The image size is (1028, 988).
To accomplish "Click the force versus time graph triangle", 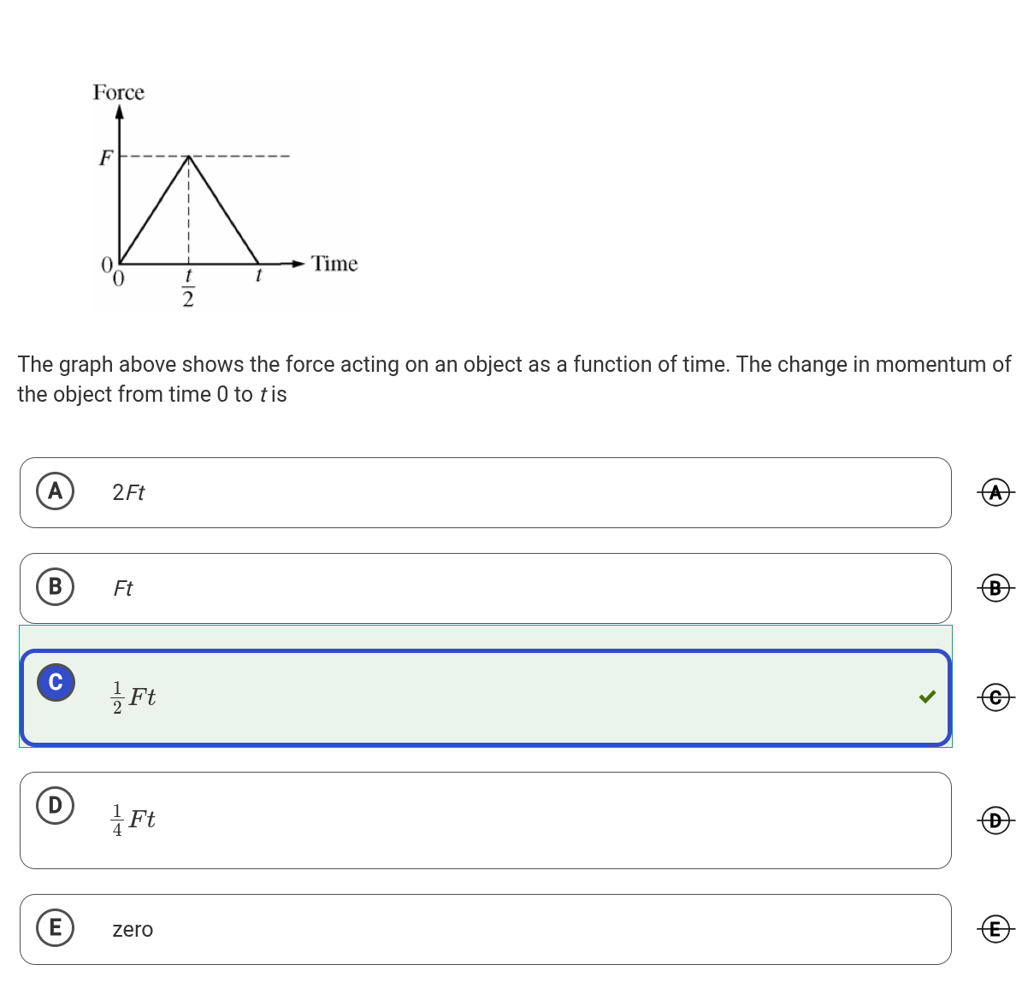I will point(189,222).
